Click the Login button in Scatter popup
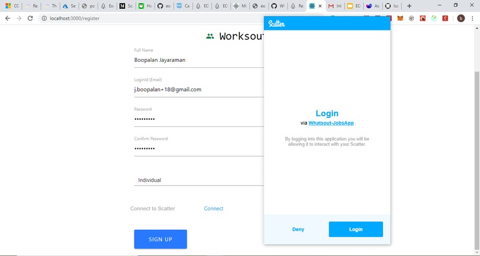 (x=356, y=229)
